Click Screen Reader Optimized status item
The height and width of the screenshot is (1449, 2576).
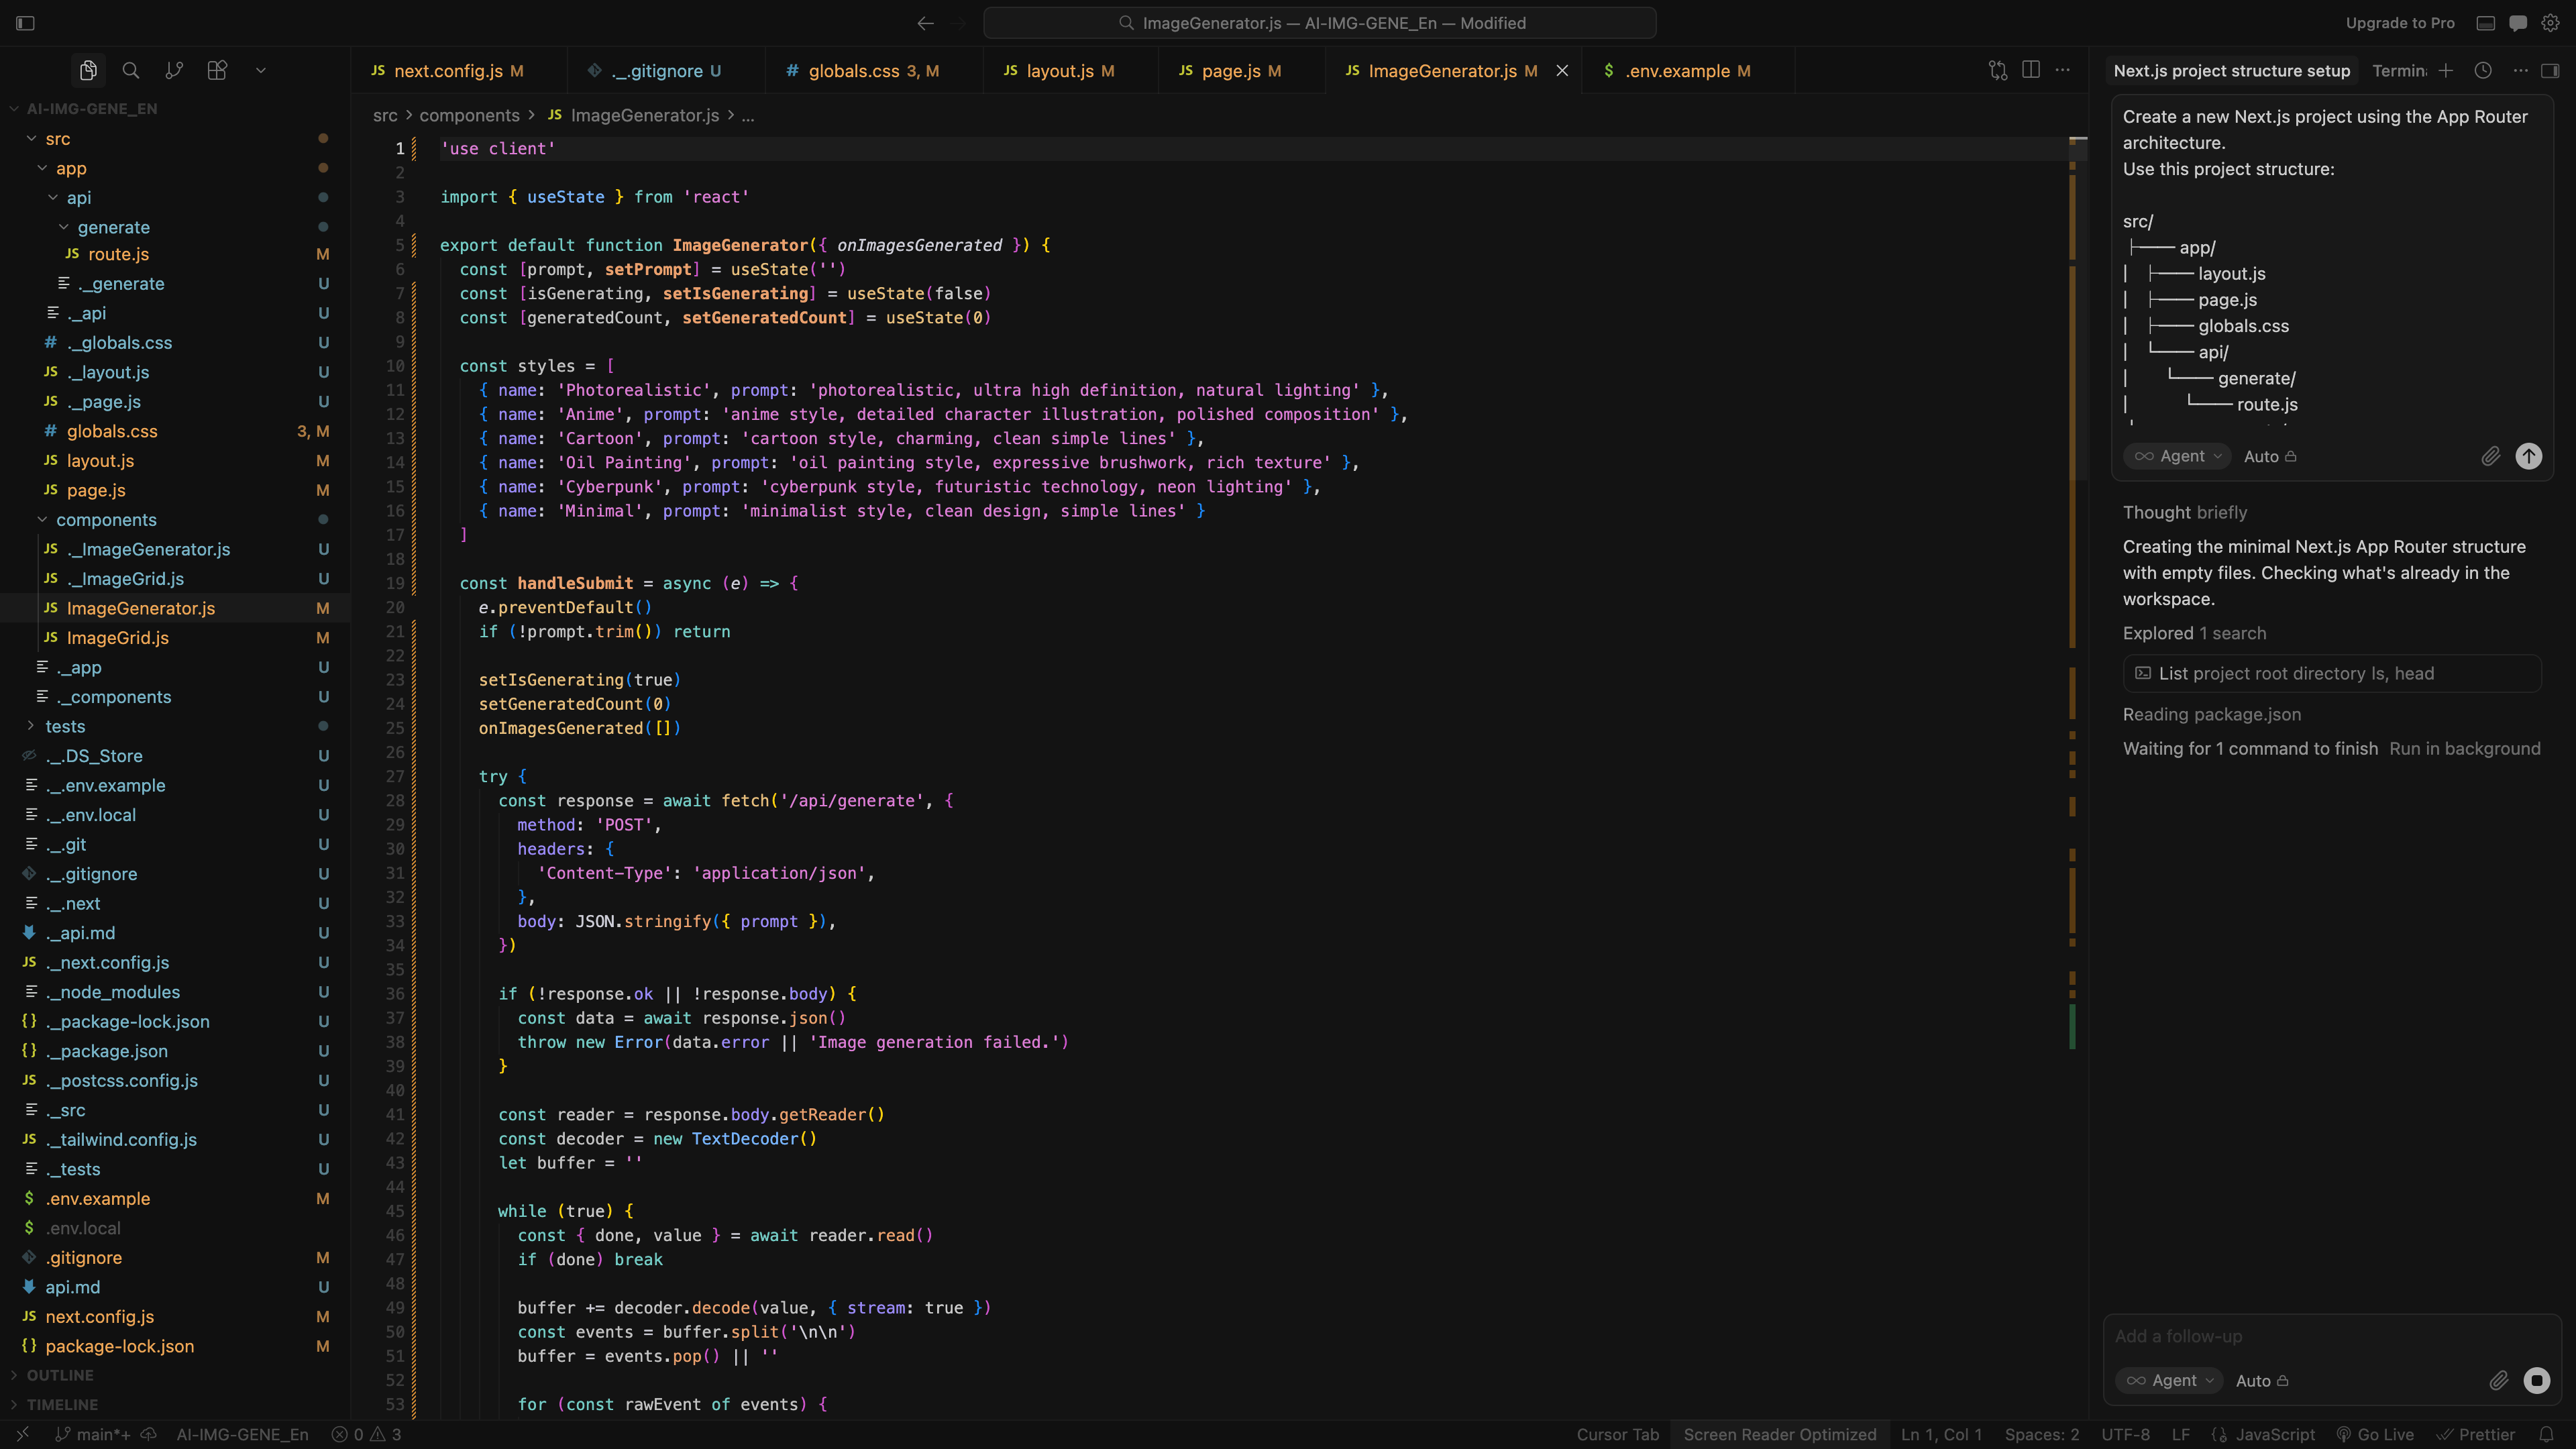point(1779,1435)
